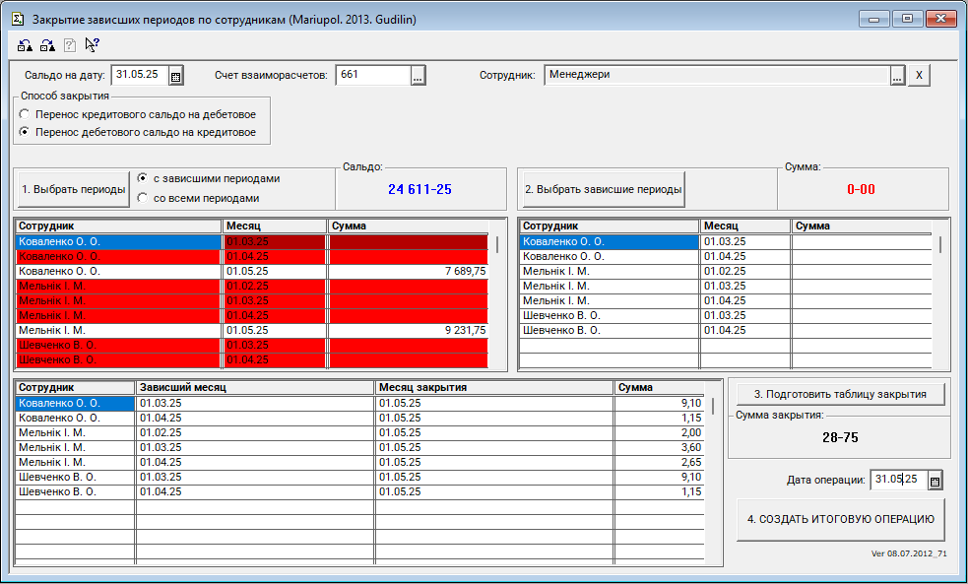The width and height of the screenshot is (968, 584).
Task: Open employee selector next to Сотрудник field
Action: 896,76
